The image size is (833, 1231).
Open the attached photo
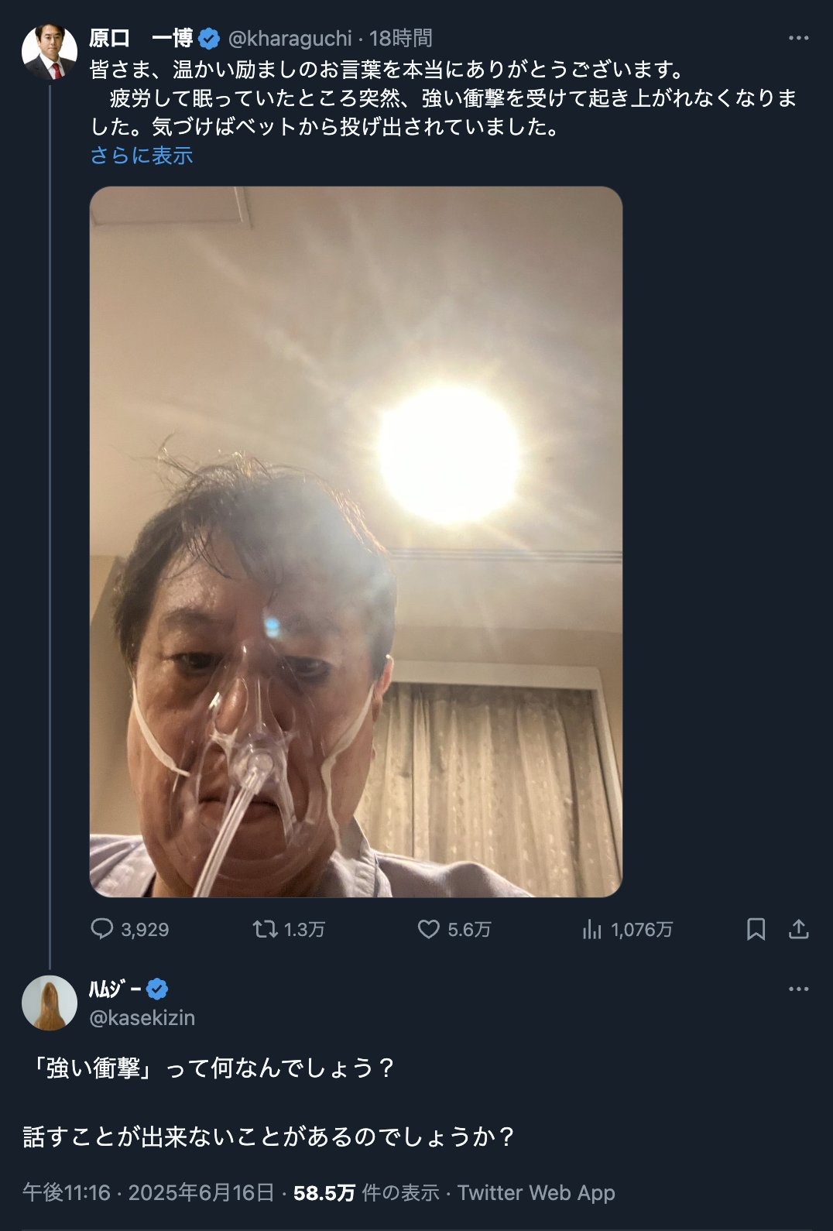(x=356, y=541)
